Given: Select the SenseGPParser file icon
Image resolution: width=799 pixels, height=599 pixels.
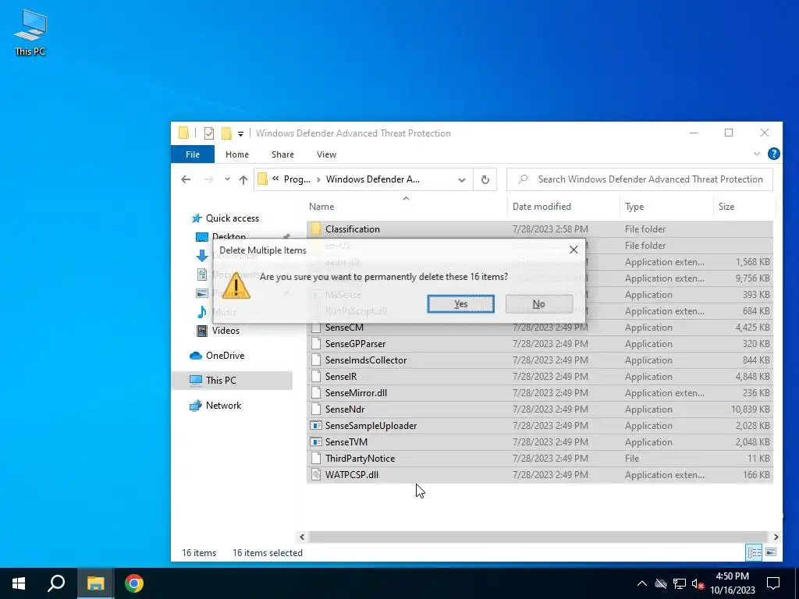Looking at the screenshot, I should pos(316,344).
